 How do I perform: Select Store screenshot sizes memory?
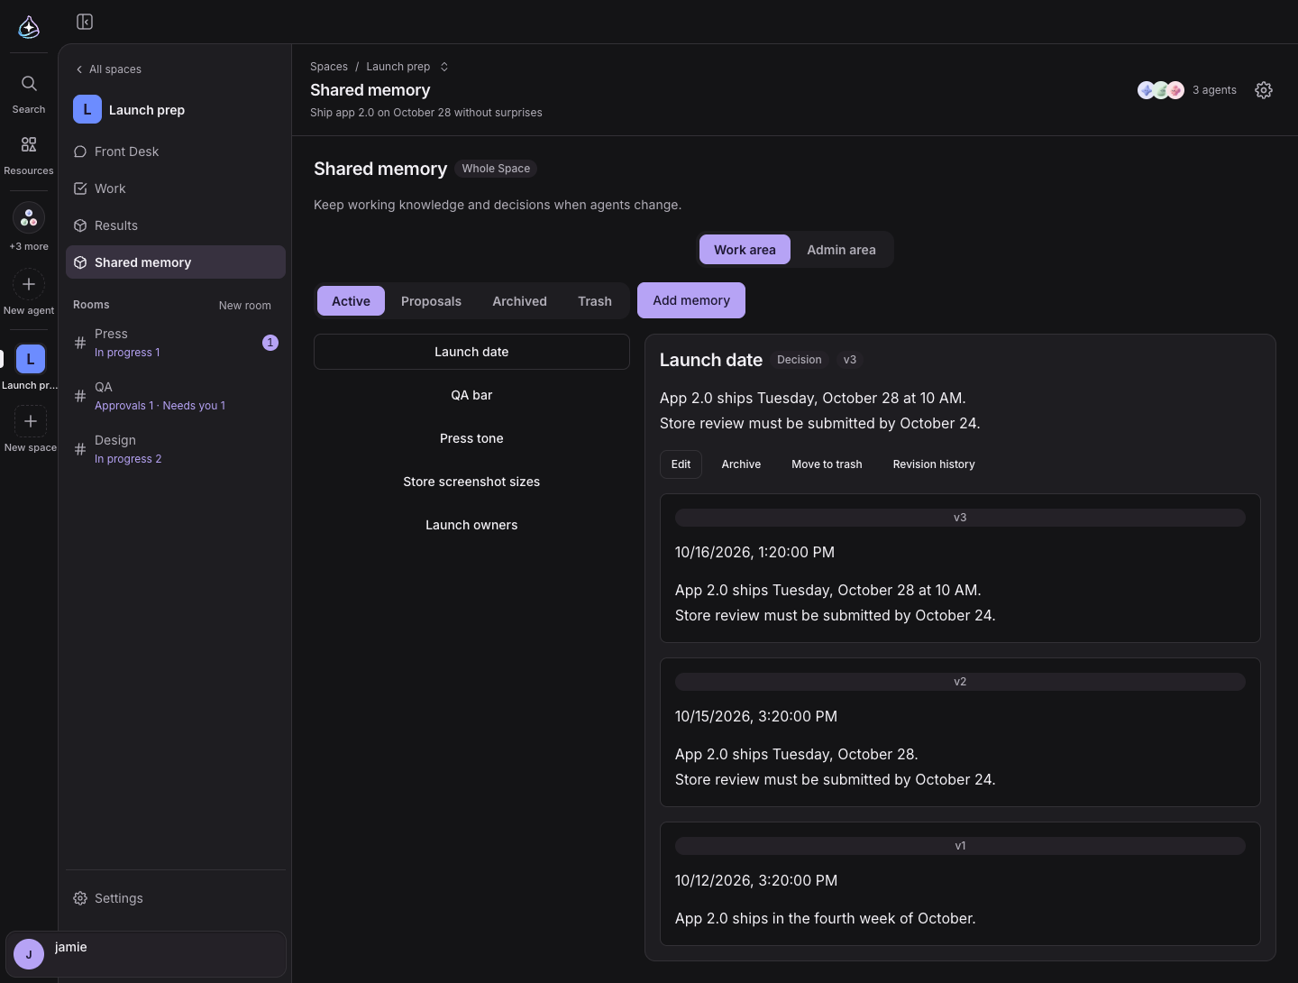point(471,482)
